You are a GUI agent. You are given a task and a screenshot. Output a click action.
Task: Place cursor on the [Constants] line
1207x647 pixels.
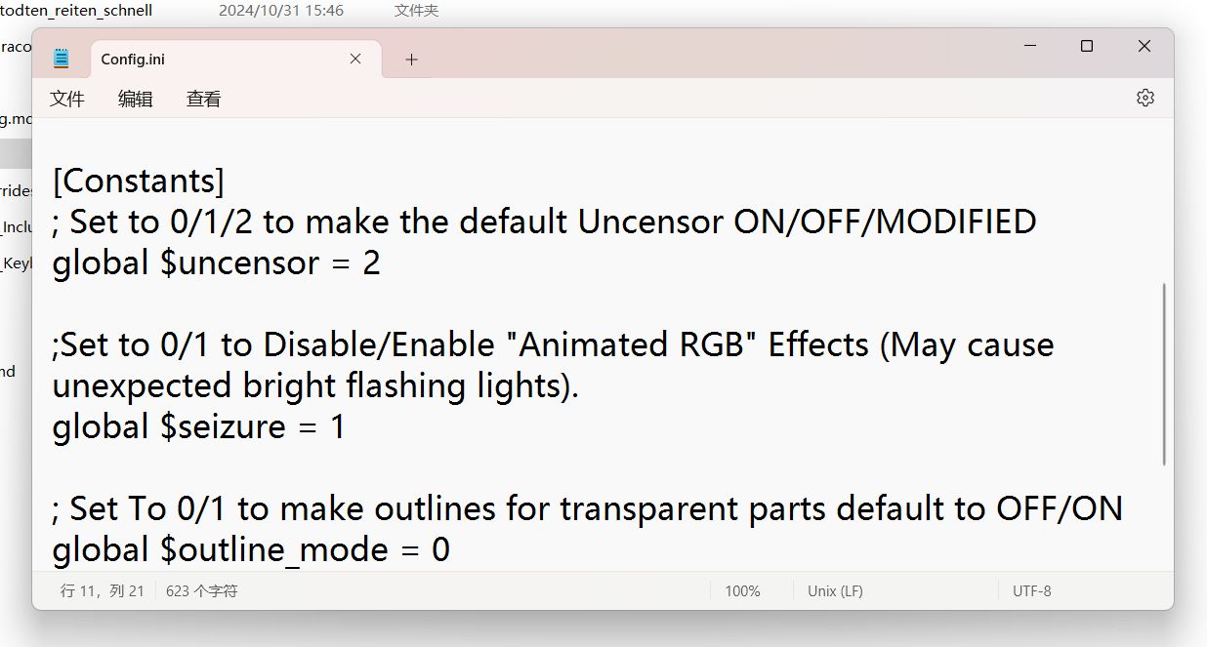pyautogui.click(x=139, y=181)
